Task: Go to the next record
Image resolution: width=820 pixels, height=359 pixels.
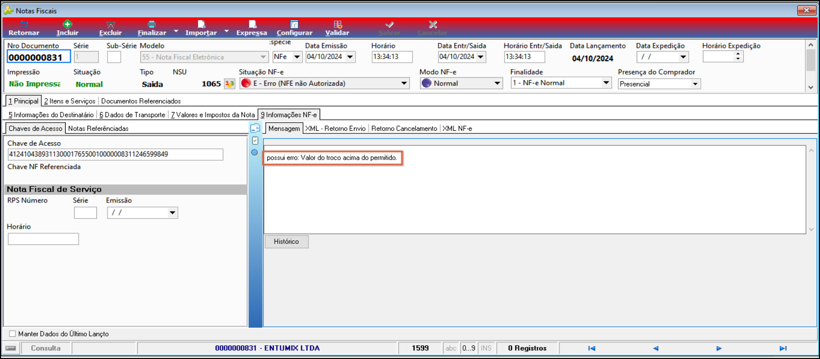Action: 719,348
